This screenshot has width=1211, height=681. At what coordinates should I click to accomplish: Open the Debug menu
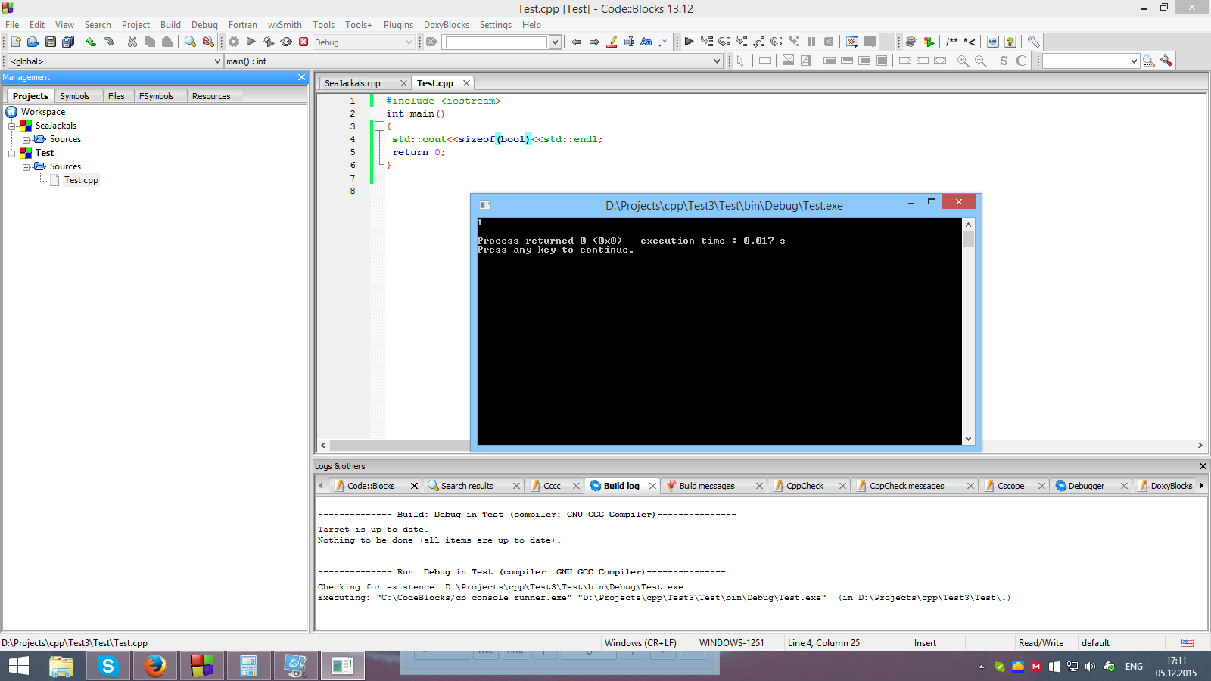(204, 25)
